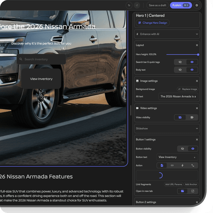The image size is (213, 213).
Task: Expand Enhance with AI section
Action: click(x=167, y=34)
